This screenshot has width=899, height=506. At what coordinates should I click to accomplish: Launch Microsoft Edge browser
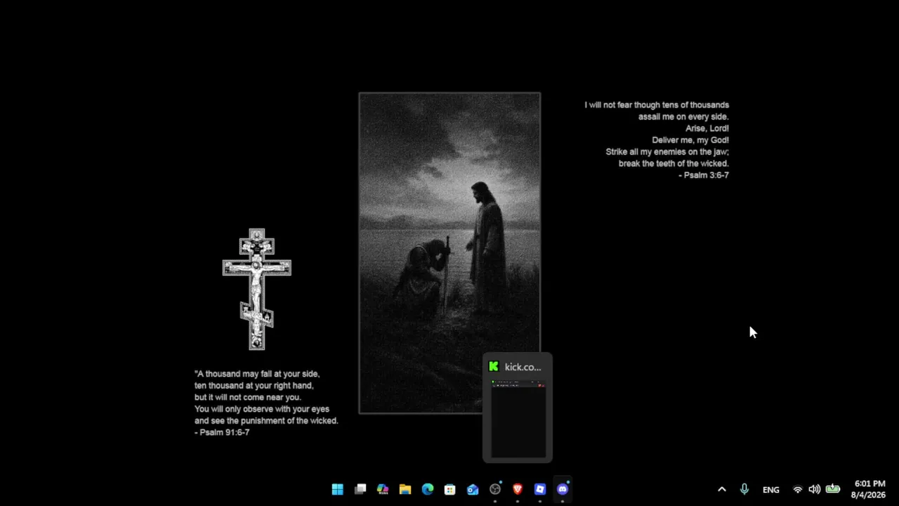coord(428,489)
